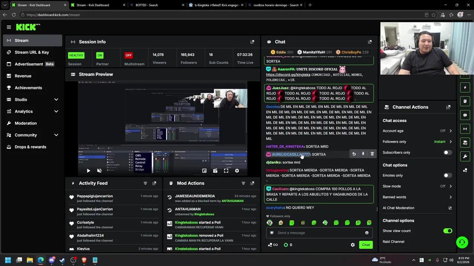Open stream preview settings gear
Viewport: 474px width, 266px height.
pyautogui.click(x=237, y=171)
